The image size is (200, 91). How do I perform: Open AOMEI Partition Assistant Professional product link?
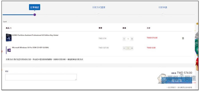point(35,35)
